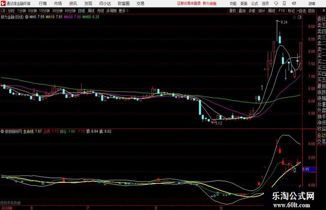Switch to 5分钟 period tab
This screenshot has width=326, height=210.
coord(32,11)
